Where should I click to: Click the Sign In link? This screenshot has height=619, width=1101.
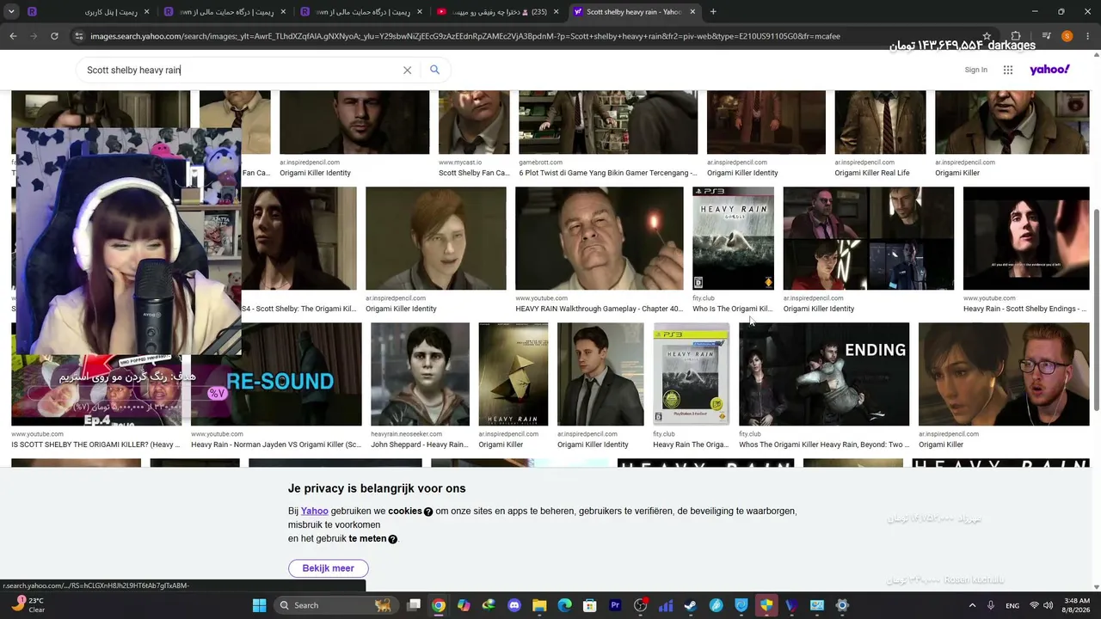976,70
